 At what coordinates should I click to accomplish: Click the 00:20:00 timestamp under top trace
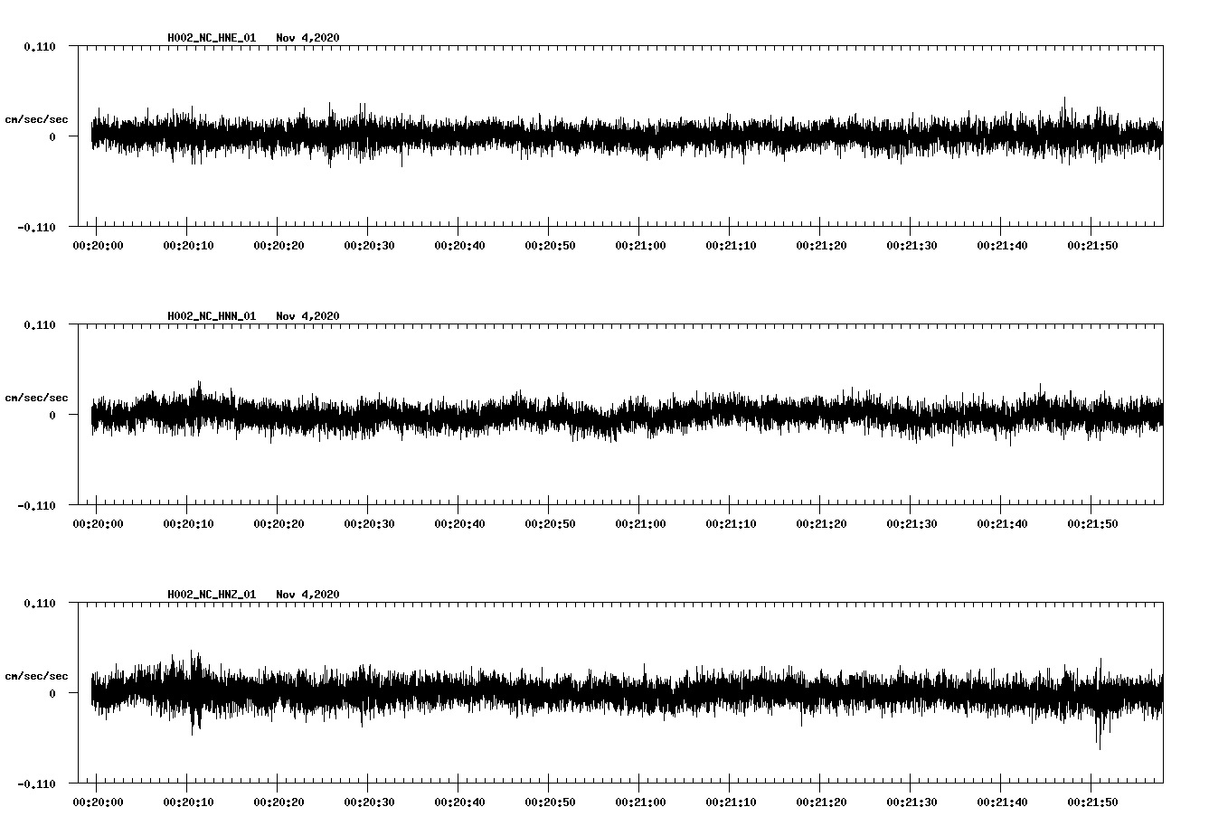coord(99,242)
